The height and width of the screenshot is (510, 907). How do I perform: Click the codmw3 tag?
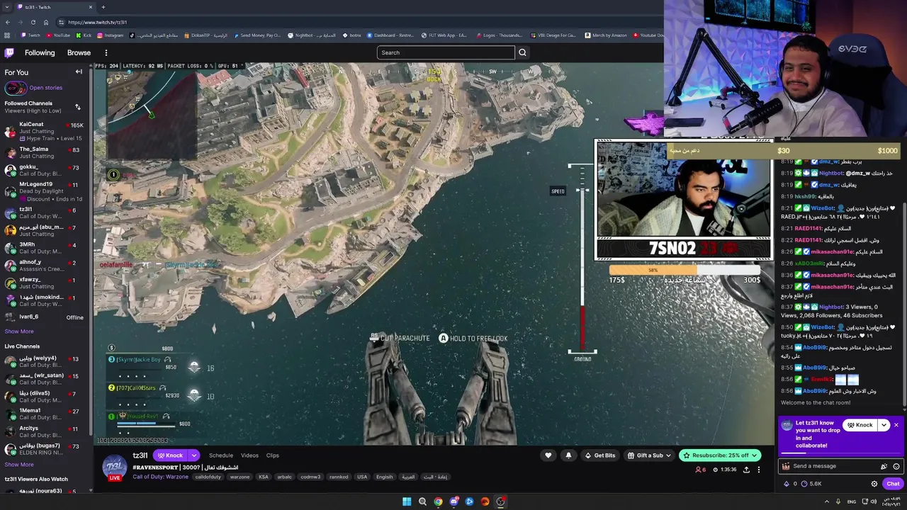[310, 477]
